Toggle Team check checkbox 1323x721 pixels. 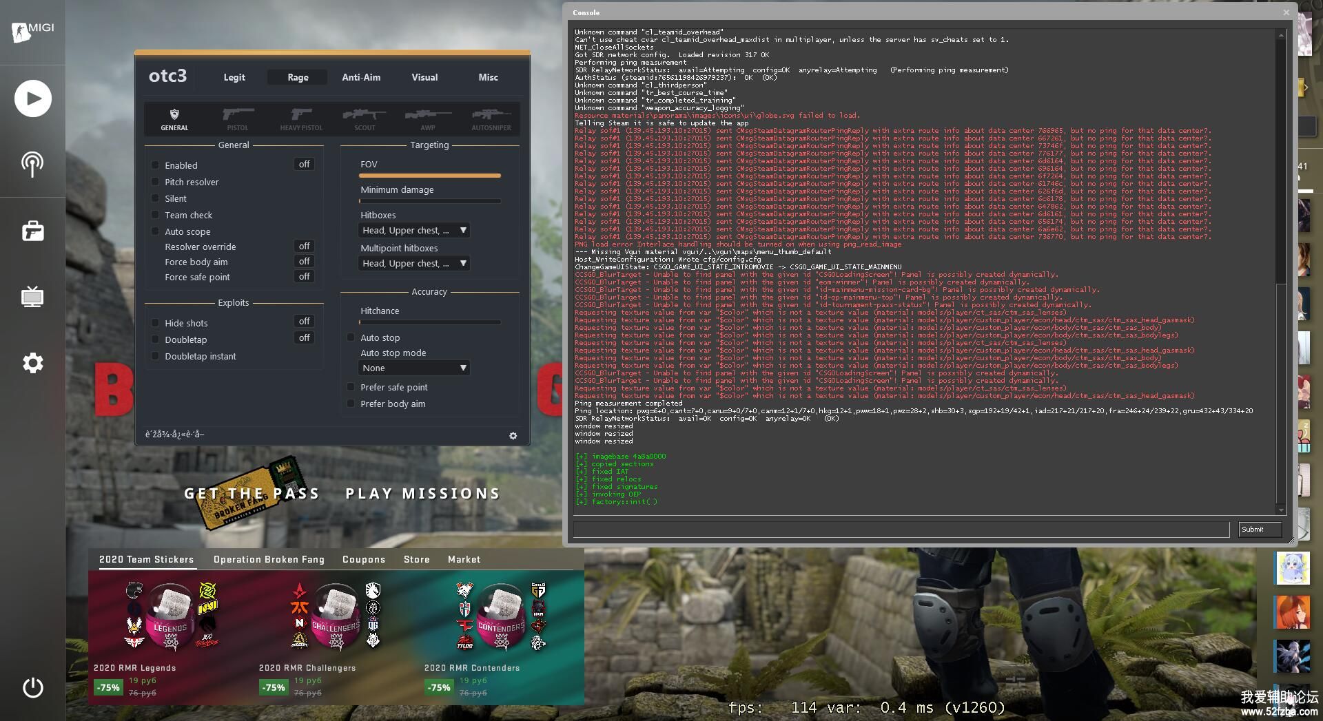[x=155, y=215]
